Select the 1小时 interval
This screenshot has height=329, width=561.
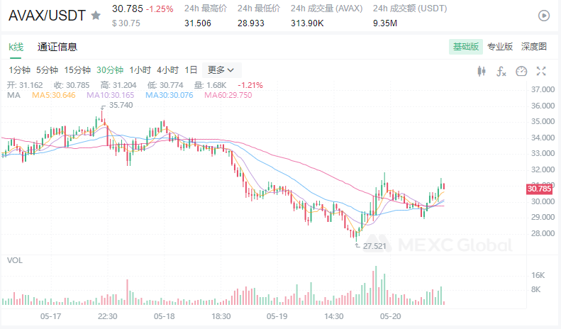[x=141, y=70]
